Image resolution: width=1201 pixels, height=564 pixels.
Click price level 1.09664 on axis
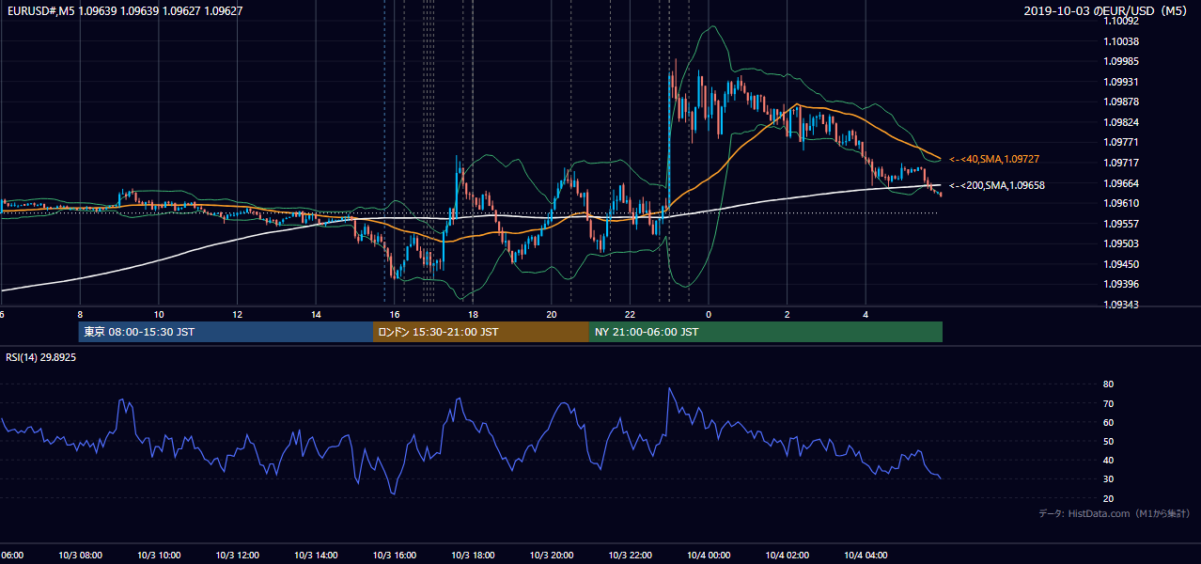tap(1121, 183)
